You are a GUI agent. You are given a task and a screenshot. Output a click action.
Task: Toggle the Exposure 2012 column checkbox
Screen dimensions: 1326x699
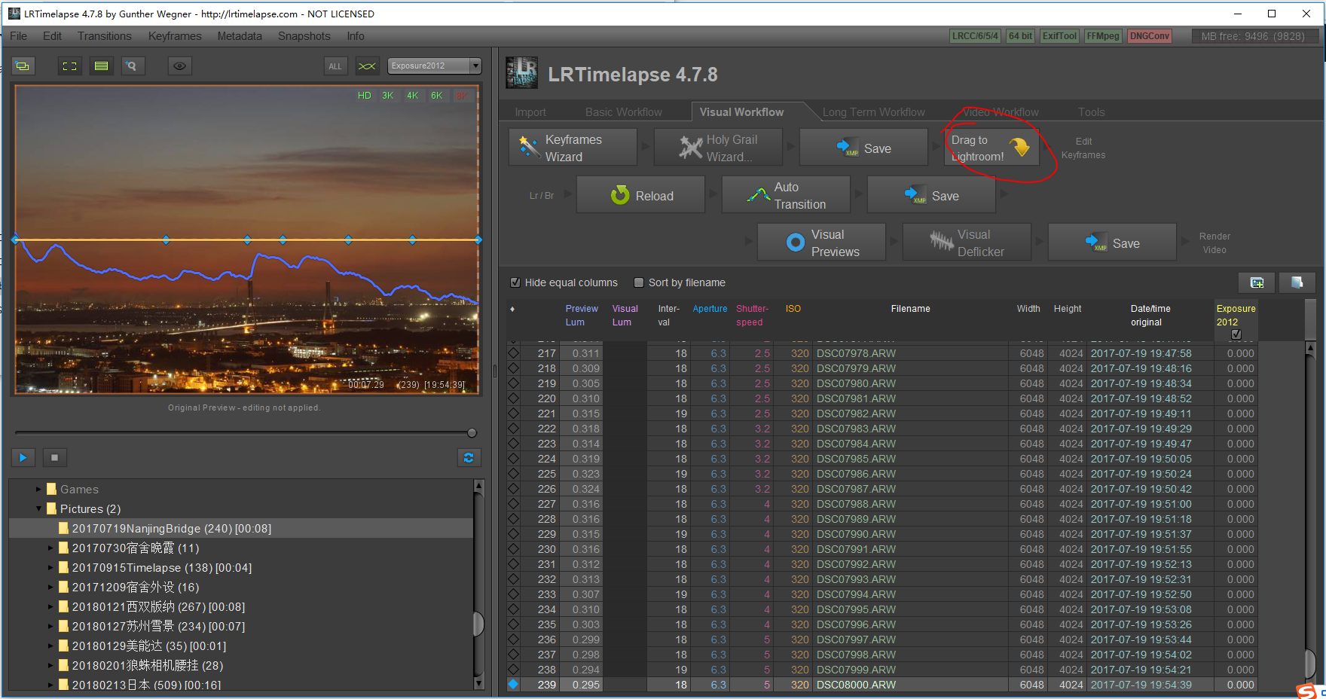(1236, 334)
